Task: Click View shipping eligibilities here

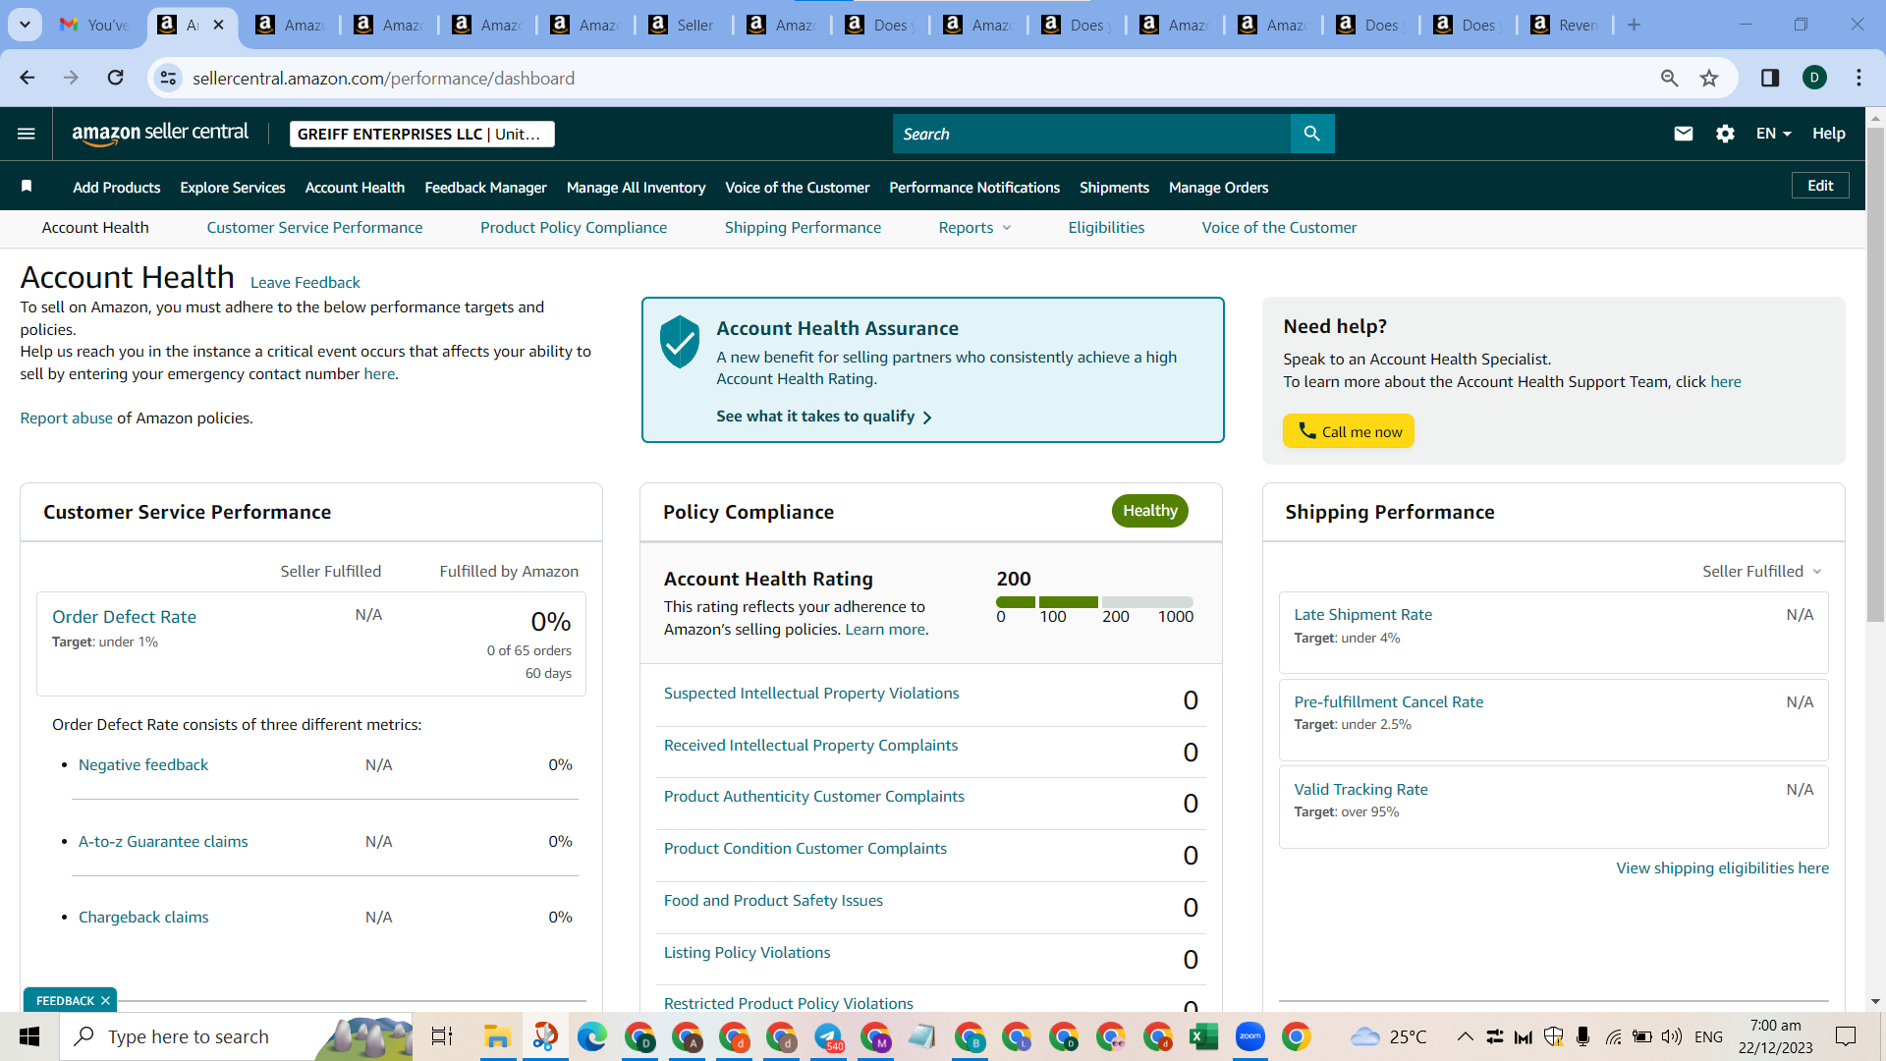Action: [x=1722, y=867]
